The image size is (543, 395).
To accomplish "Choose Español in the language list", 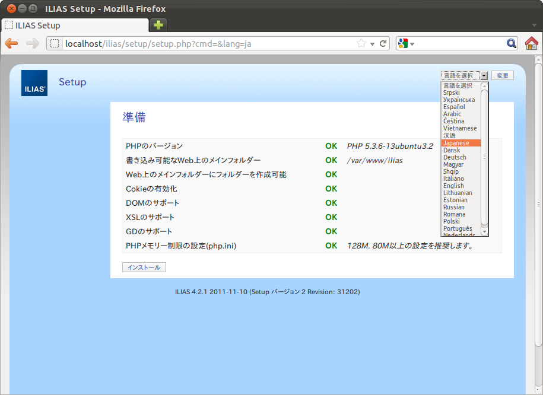I will 454,107.
